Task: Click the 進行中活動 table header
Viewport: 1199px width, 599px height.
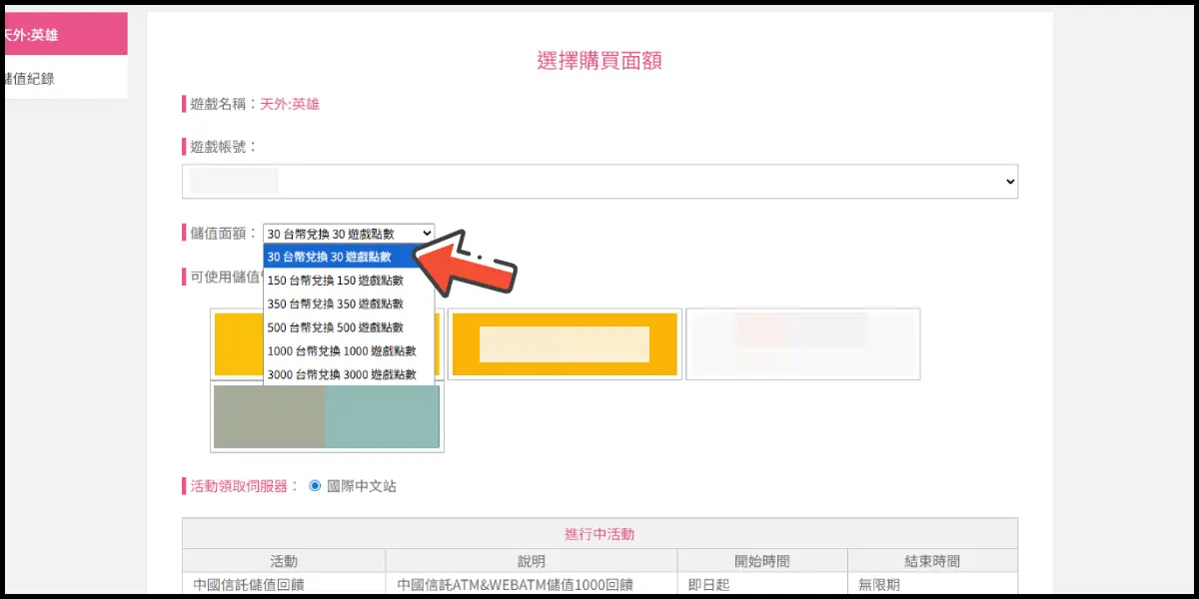Action: point(599,534)
